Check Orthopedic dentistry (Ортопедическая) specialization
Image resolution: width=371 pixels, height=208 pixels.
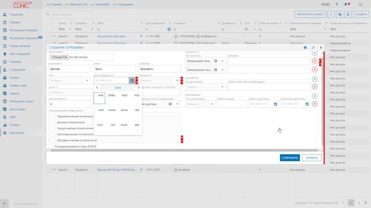coord(53,134)
